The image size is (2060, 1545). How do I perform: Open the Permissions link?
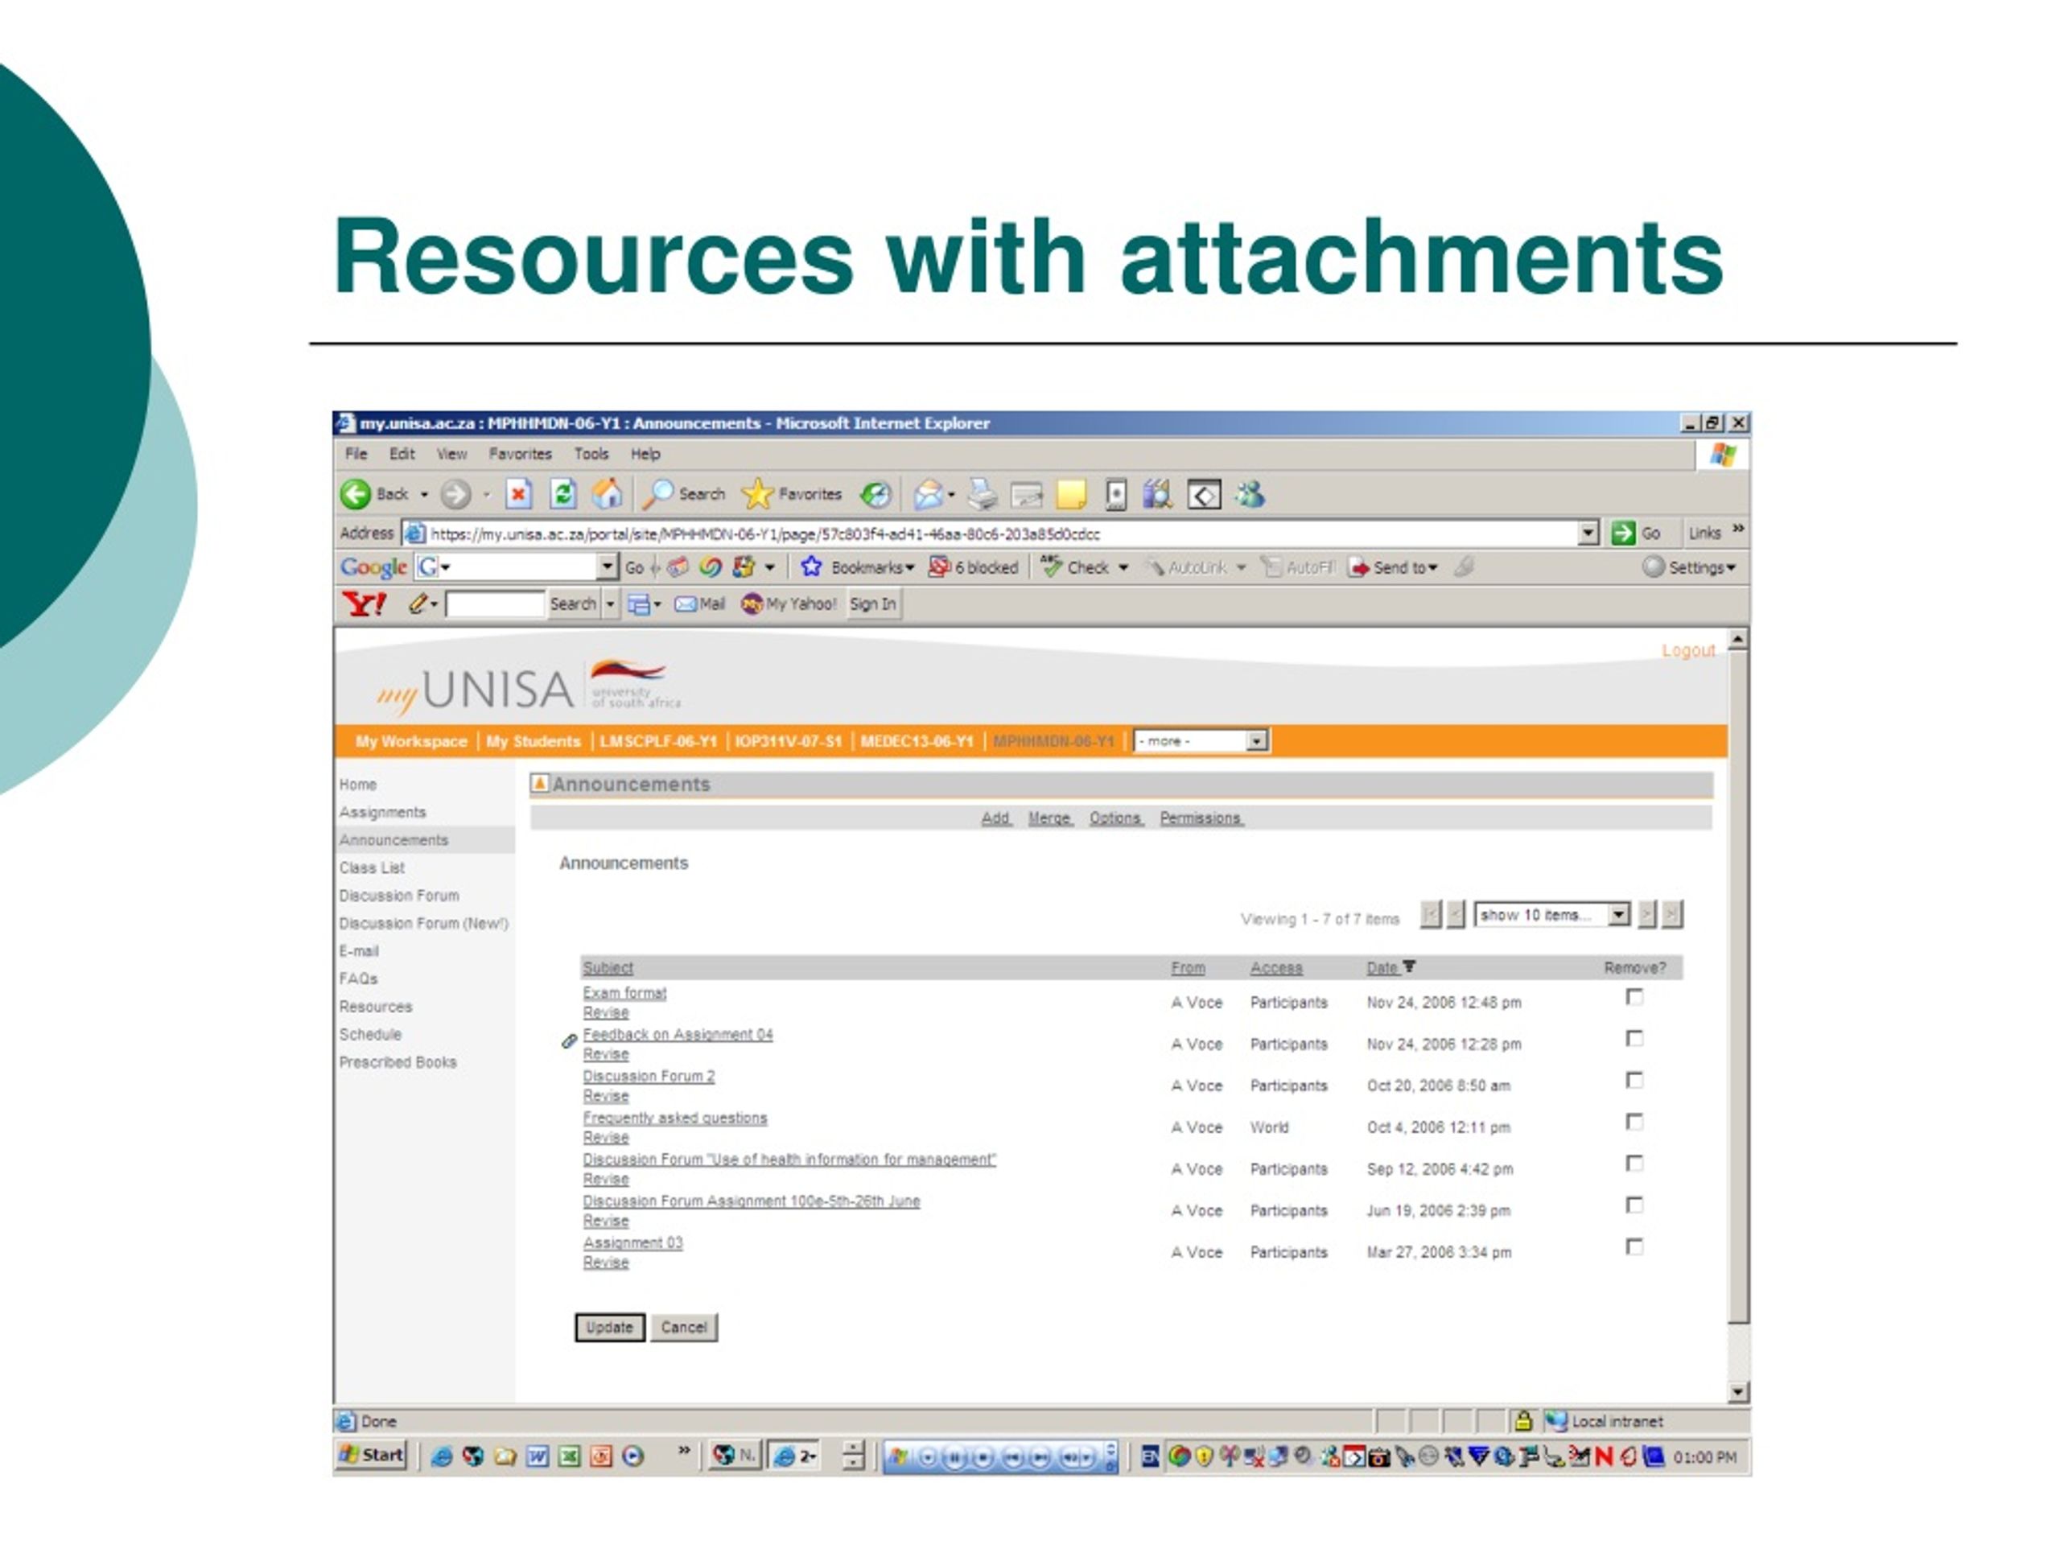click(x=1201, y=818)
